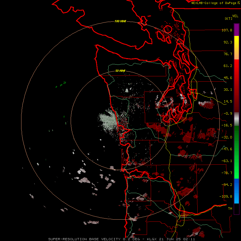Viewport: 241px width, 241px height.
Task: Click the yellow segment of the velocity color bar
Action: tap(236, 48)
